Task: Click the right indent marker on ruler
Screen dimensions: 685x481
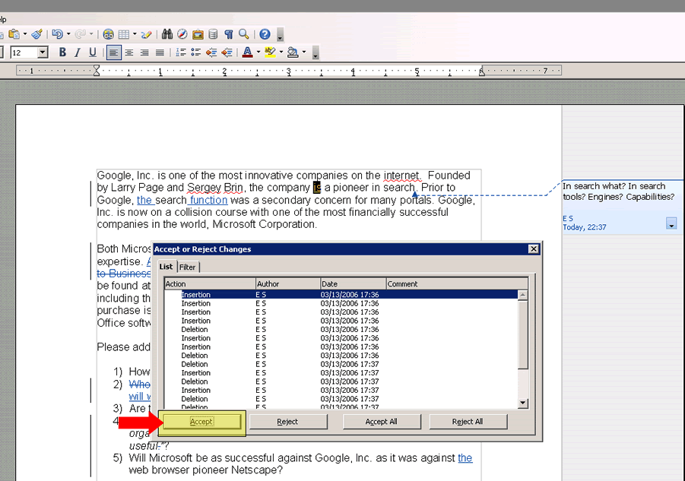Action: coord(481,71)
